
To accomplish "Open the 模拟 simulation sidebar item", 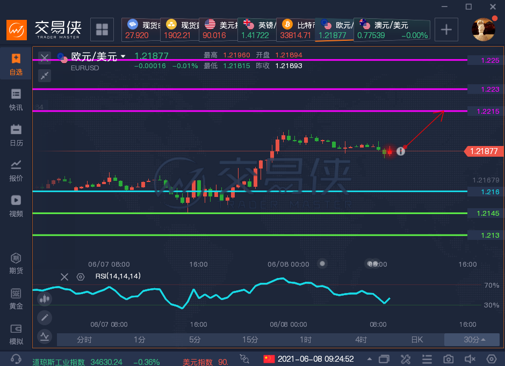I will tap(16, 334).
